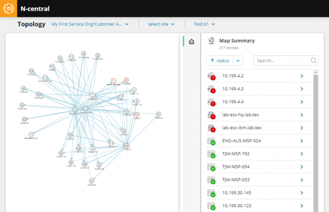The image size is (329, 212).
Task: Click the healthy ICMP icon for 10.199.30.145
Action: [x=211, y=193]
